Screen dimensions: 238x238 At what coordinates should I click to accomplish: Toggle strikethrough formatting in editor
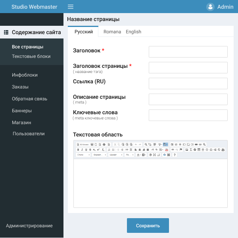click(x=90, y=150)
